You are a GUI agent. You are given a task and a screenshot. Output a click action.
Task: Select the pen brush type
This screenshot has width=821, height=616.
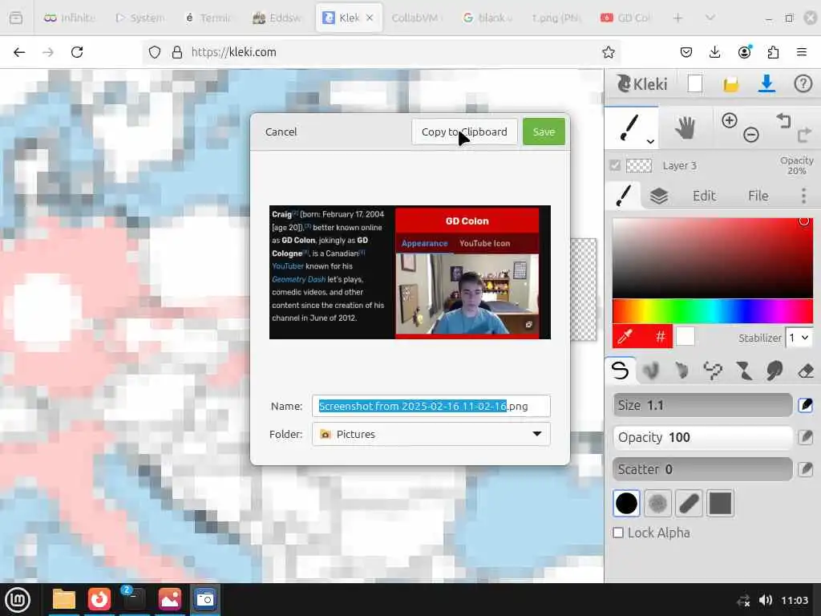click(x=620, y=371)
